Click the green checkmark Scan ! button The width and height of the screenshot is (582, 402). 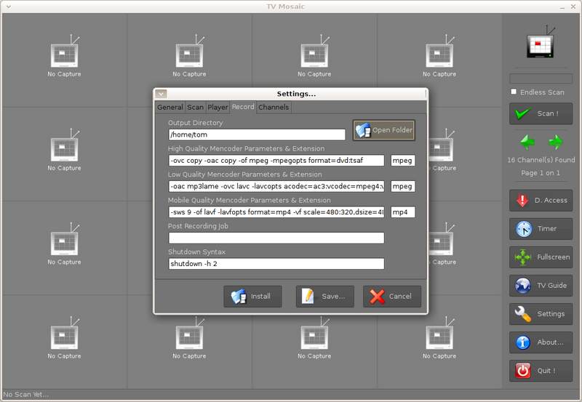click(541, 113)
